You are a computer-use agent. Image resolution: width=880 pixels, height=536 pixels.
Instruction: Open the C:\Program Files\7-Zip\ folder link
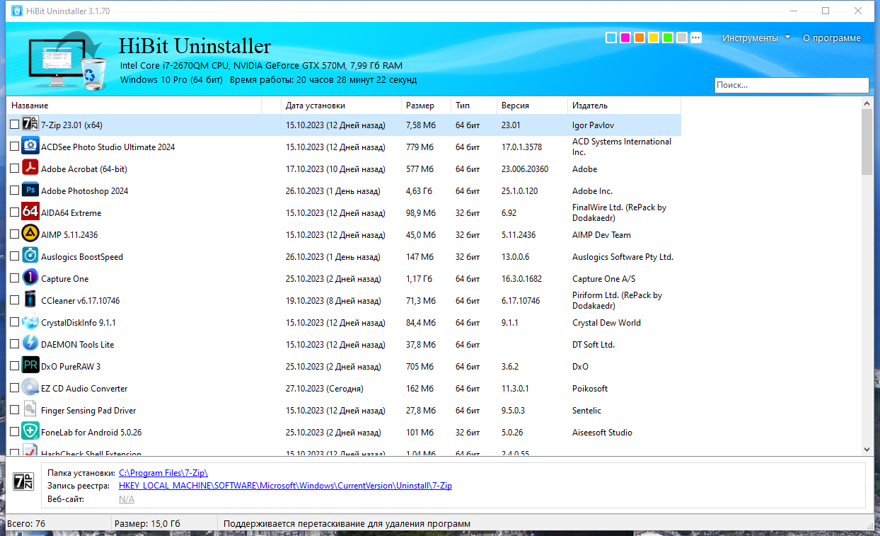(163, 472)
